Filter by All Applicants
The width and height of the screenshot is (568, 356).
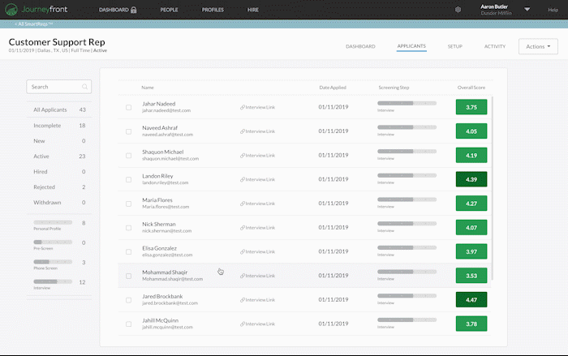pos(59,109)
